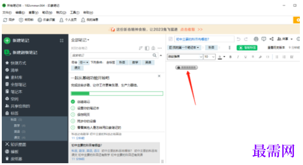The height and width of the screenshot is (165, 303).
Task: Open the 工具 menu
Action: (x=75, y=13)
